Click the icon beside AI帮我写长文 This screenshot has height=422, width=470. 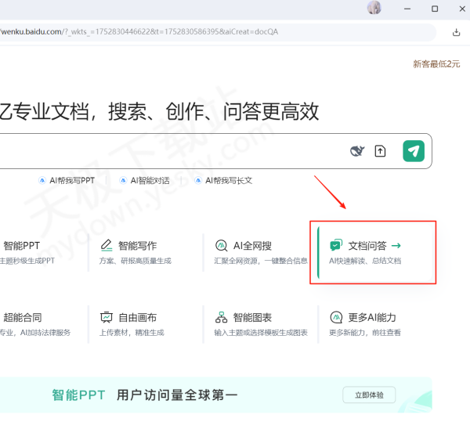(198, 180)
